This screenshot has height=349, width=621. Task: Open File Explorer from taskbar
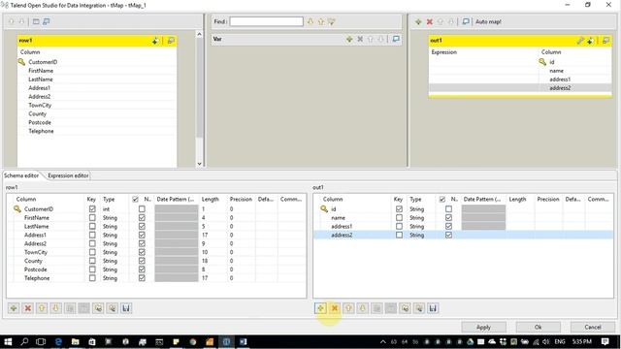point(76,341)
